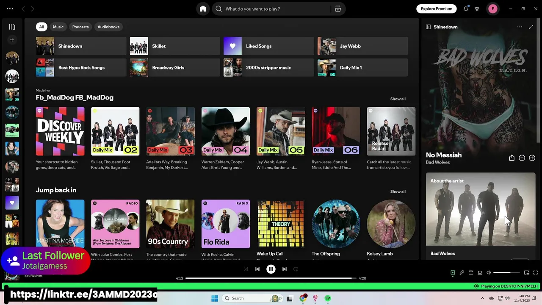The height and width of the screenshot is (305, 542).
Task: Collapse the Shinedown side panel
Action: point(428,27)
